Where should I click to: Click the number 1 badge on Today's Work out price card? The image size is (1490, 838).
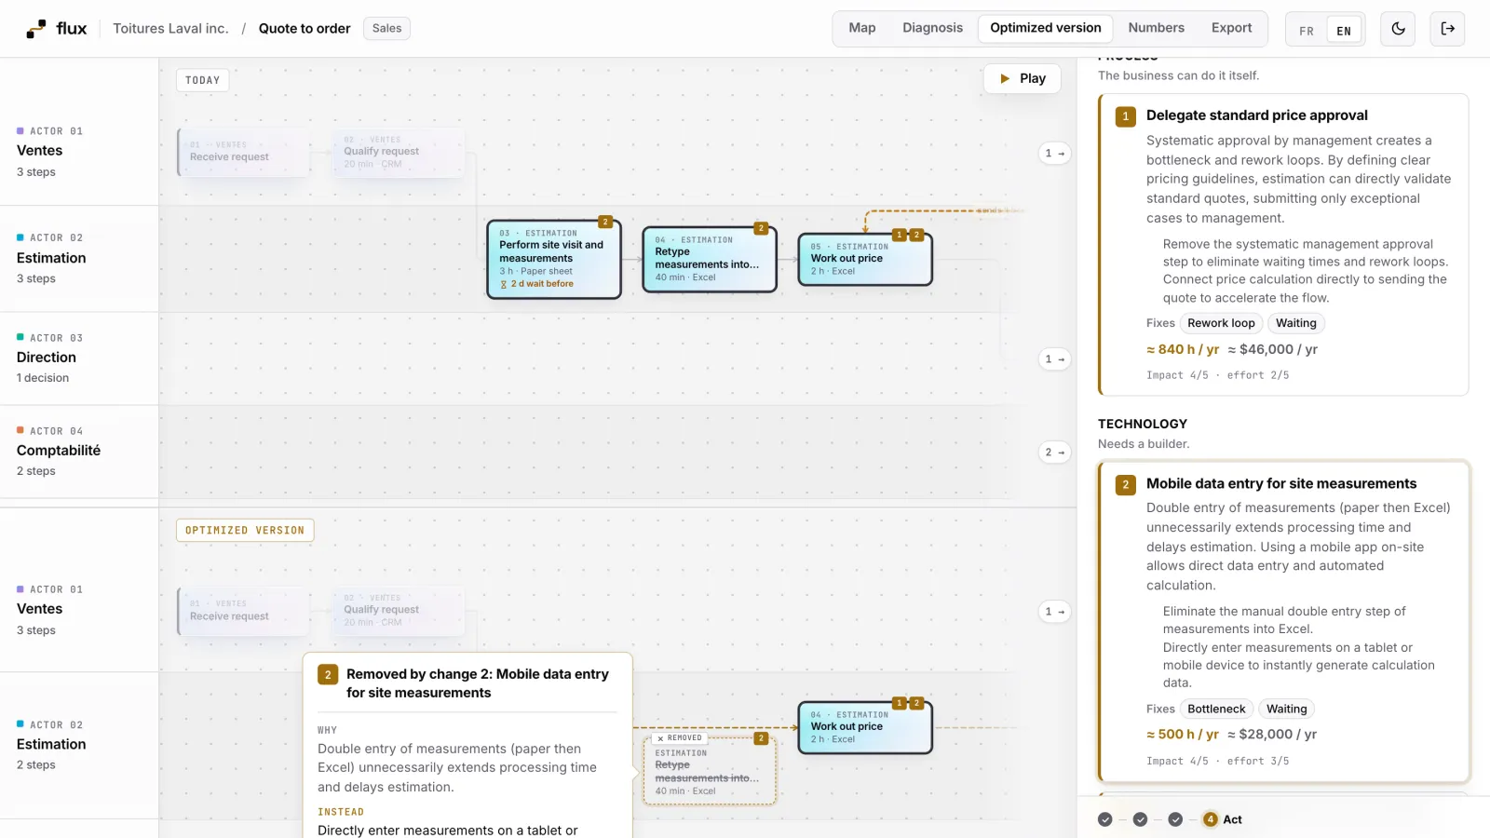[900, 235]
